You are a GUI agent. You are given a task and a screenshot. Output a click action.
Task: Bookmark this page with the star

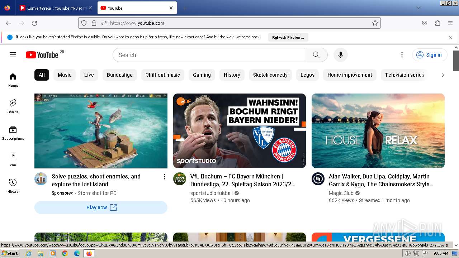coord(375,23)
